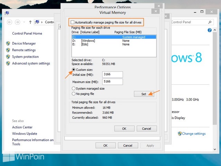Image resolution: width=221 pixels, height=166 pixels.
Task: Click Change settings link in System window
Action: [194, 133]
